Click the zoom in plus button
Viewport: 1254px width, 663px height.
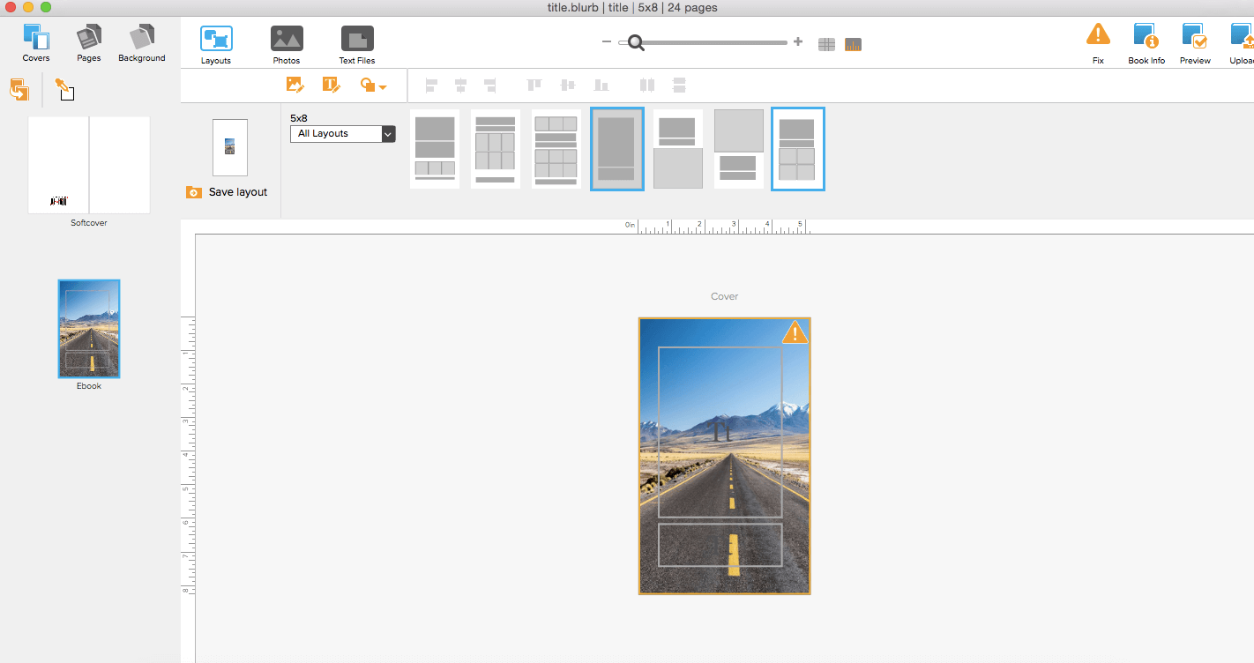click(x=798, y=41)
